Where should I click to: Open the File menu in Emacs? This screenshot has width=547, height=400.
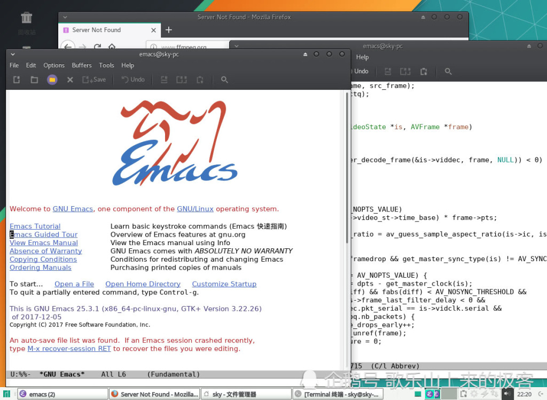pyautogui.click(x=14, y=65)
